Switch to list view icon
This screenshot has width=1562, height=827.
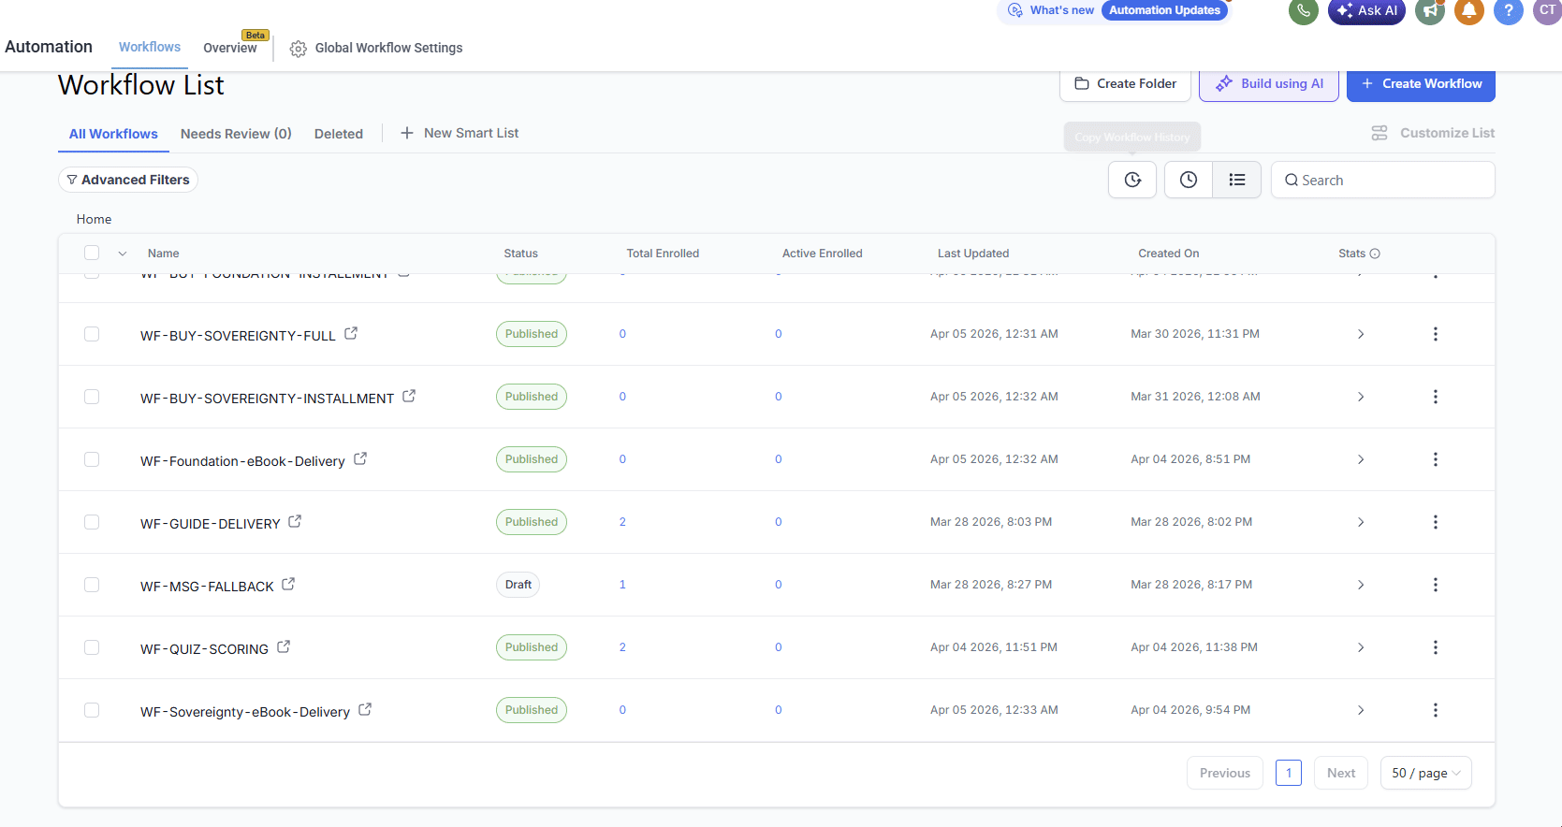(x=1237, y=180)
